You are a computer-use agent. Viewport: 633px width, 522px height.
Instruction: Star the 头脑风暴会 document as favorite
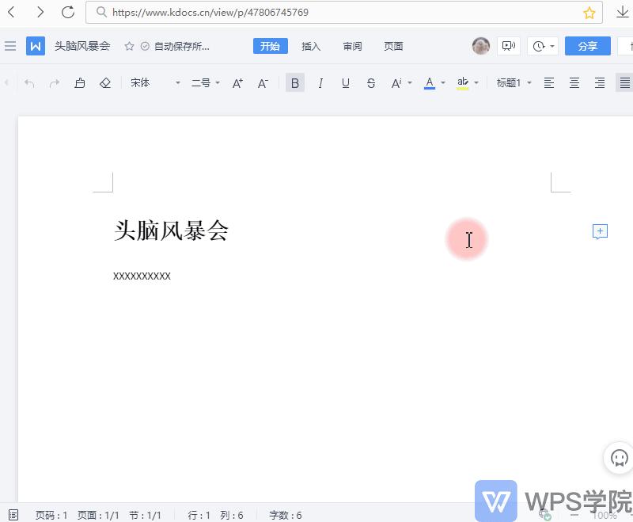(x=127, y=46)
